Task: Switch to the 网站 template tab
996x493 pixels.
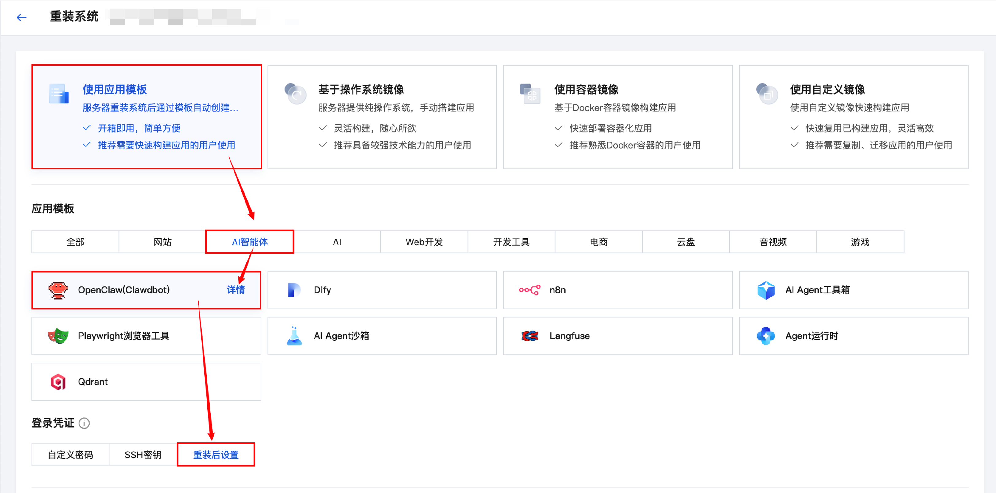Action: 162,242
